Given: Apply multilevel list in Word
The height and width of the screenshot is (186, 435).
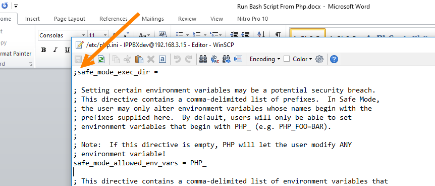Looking at the screenshot, I should pos(214,34).
